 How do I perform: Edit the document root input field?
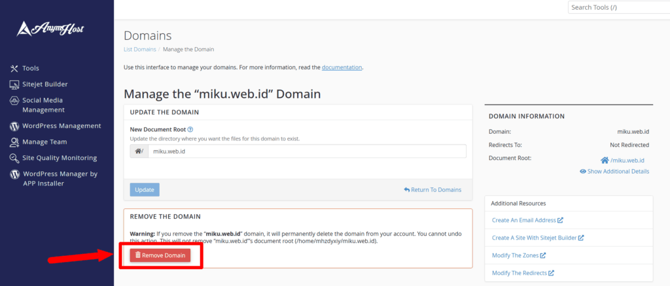307,151
